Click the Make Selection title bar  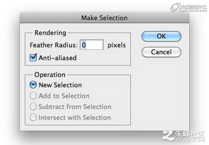click(x=104, y=18)
